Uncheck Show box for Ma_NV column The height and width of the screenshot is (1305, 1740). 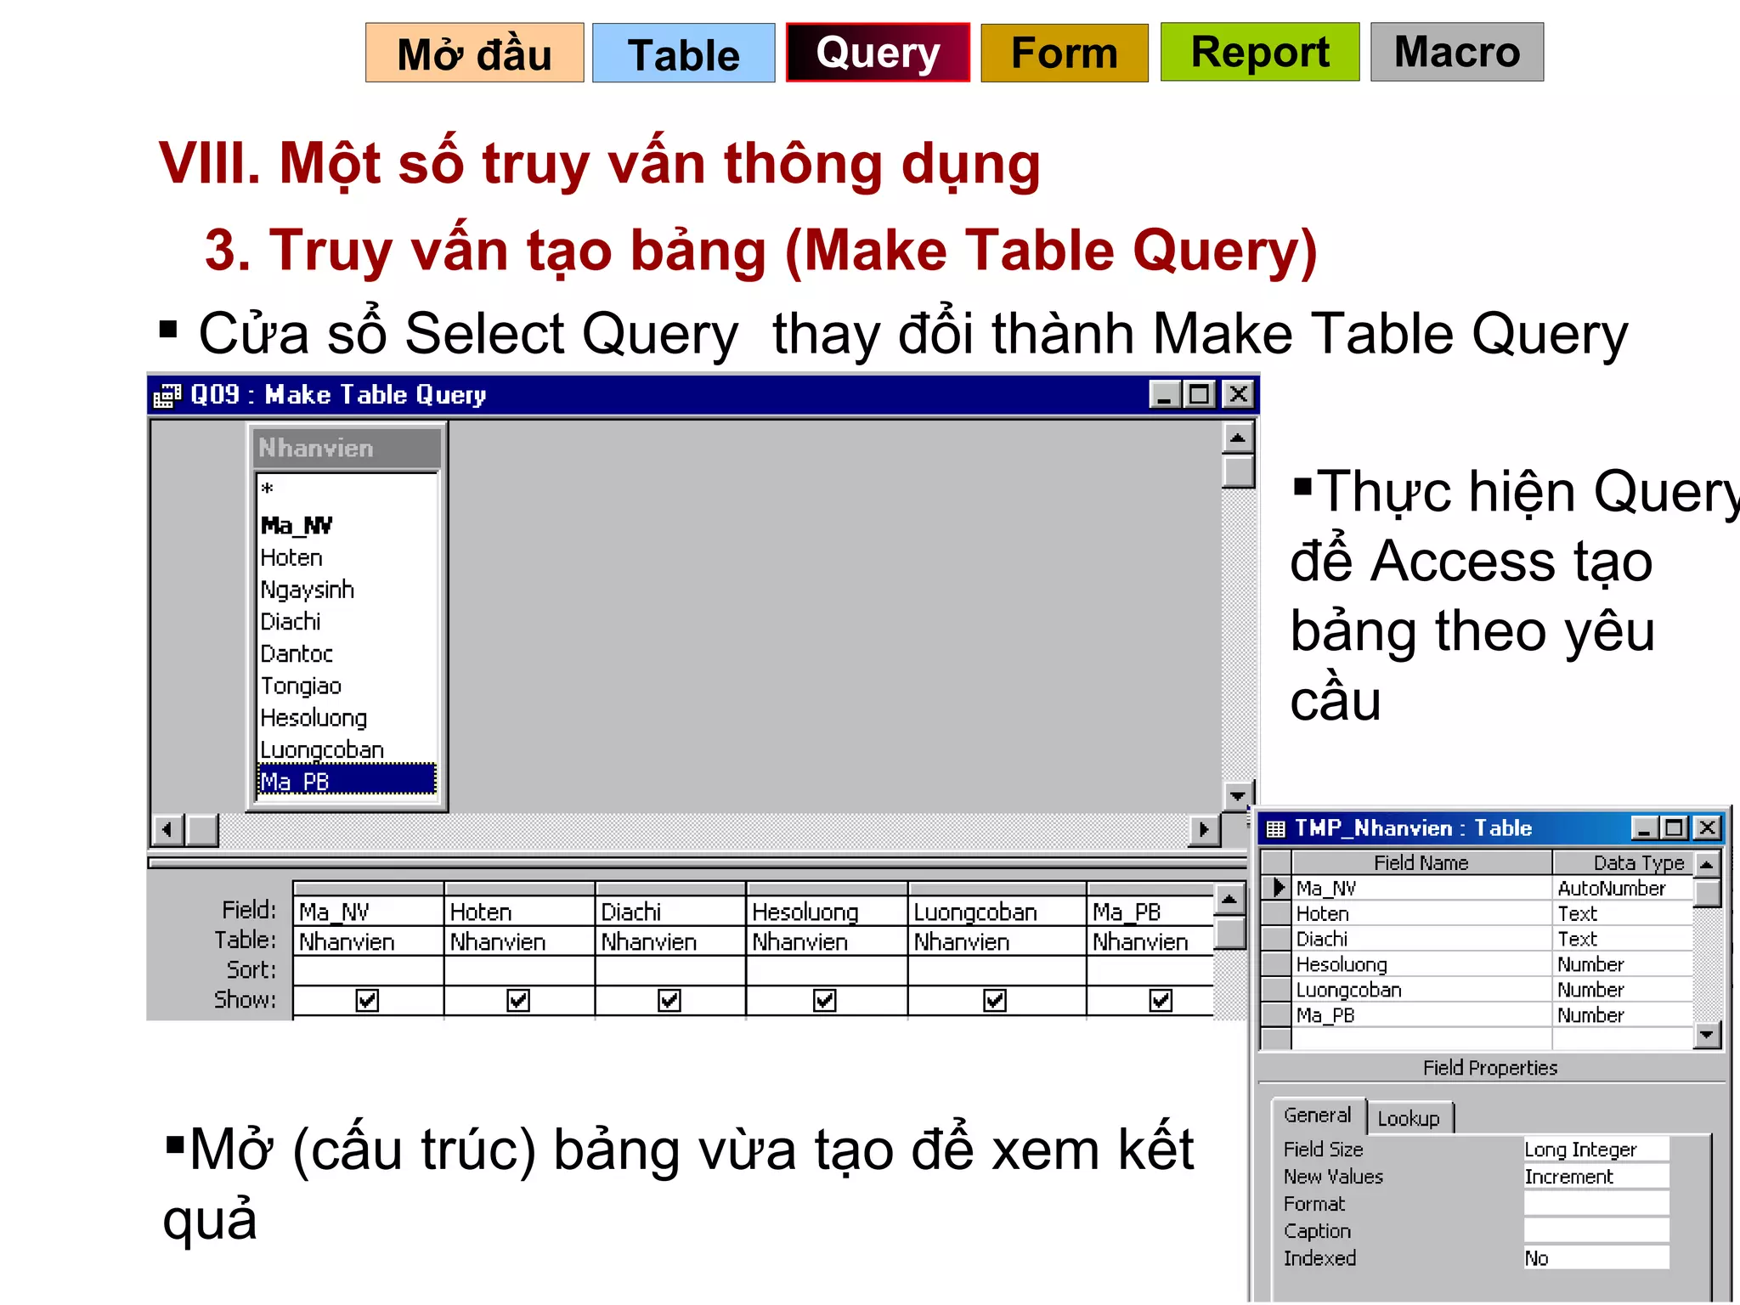(367, 1000)
